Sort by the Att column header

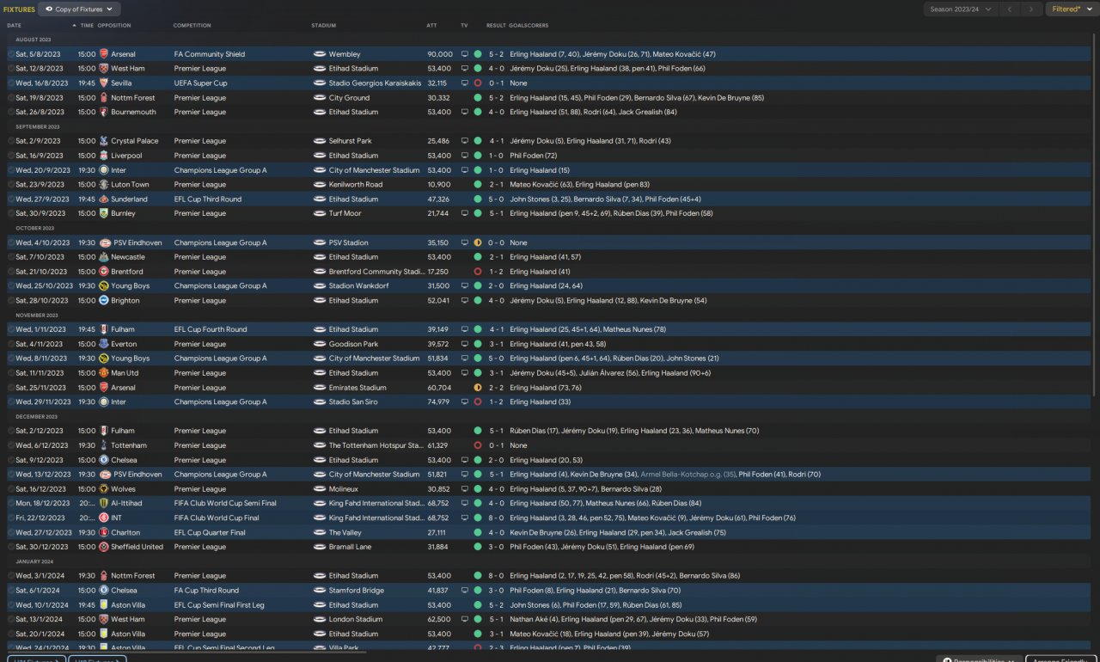tap(431, 26)
